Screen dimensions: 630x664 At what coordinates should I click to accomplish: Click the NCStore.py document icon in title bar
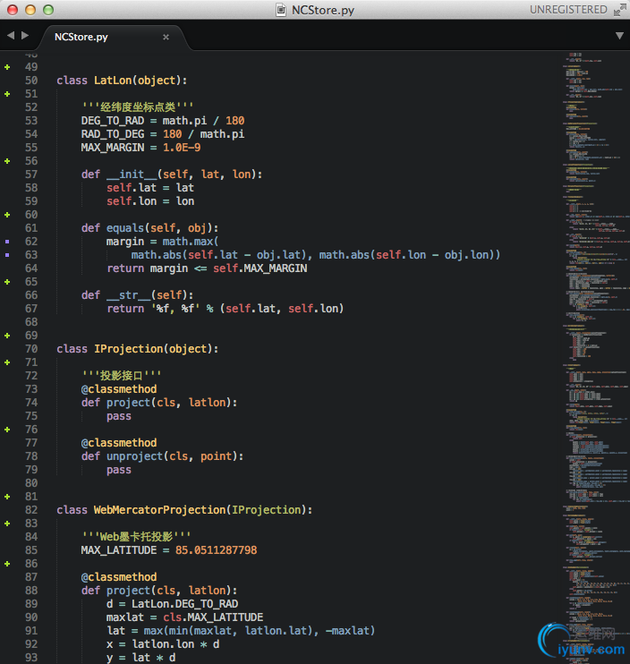[281, 10]
